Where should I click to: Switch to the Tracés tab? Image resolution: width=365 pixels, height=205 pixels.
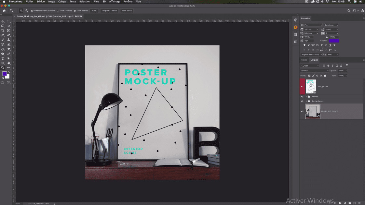[x=304, y=60]
